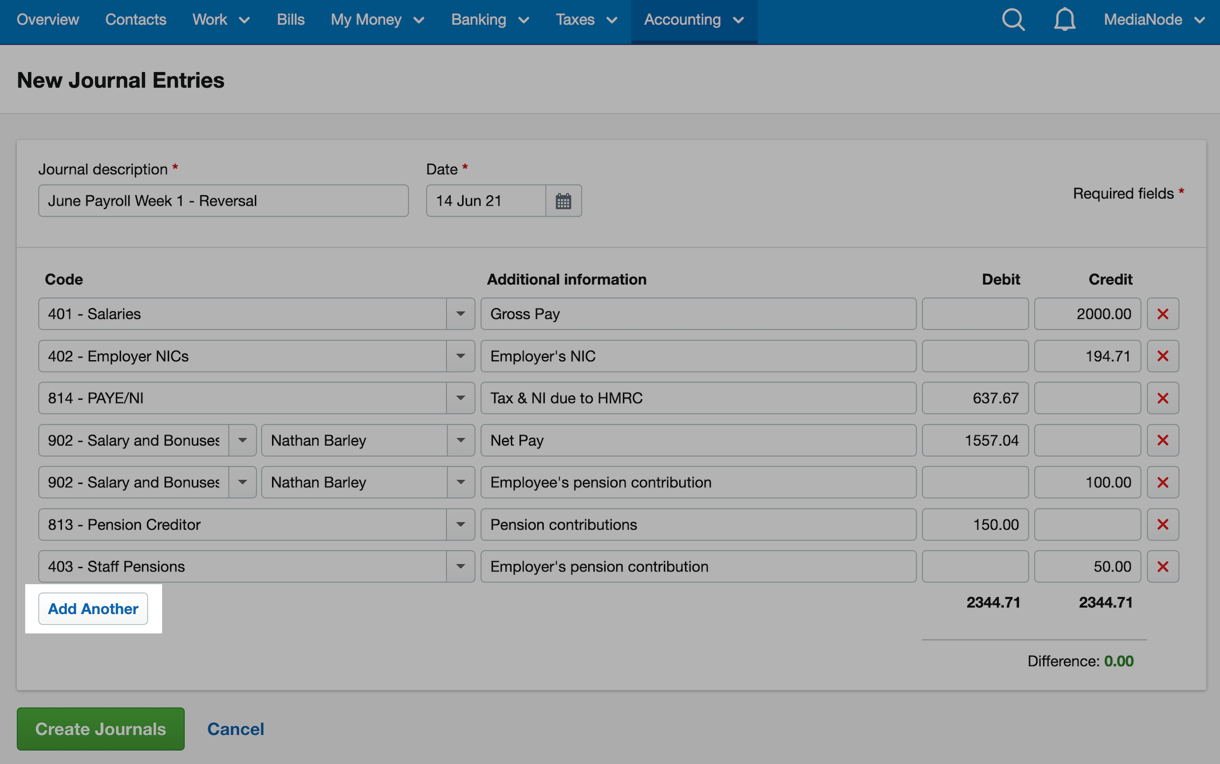Screen dimensions: 1220x764
Task: Click the Difference value 0.00
Action: 1119,661
